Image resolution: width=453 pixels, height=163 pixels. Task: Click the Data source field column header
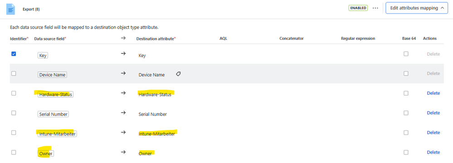50,38
